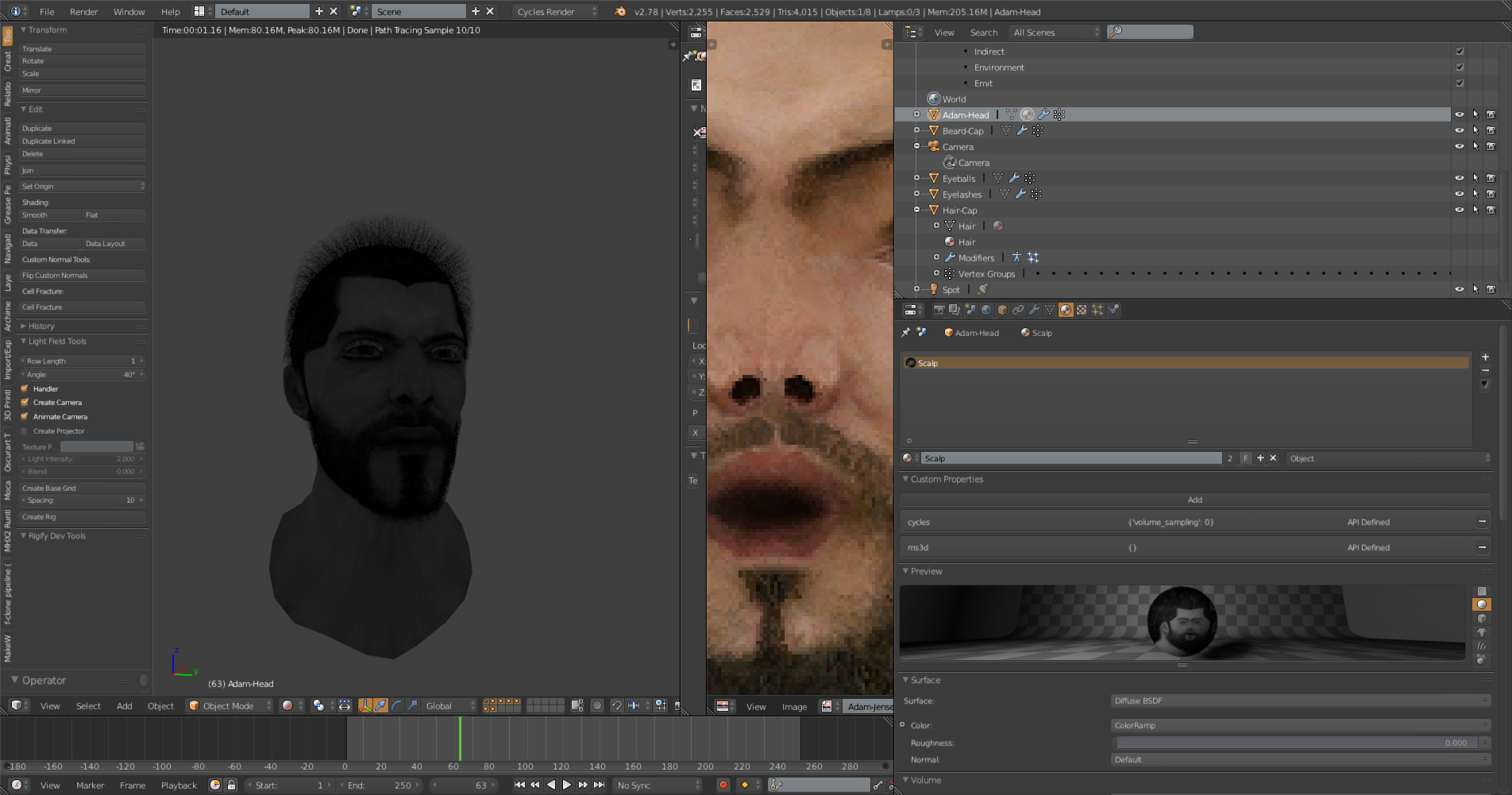Add a new material slot with plus button
This screenshot has height=795, width=1512.
tap(1485, 357)
